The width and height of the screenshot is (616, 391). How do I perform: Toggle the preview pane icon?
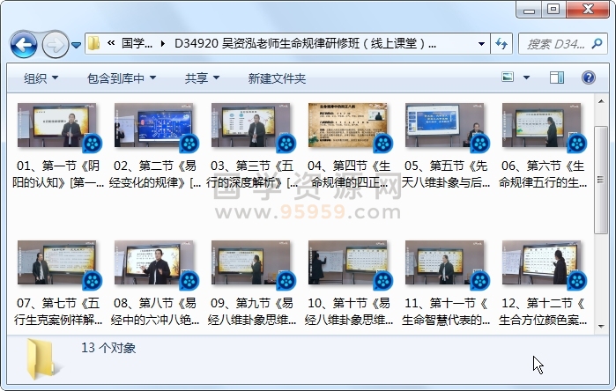tap(557, 77)
